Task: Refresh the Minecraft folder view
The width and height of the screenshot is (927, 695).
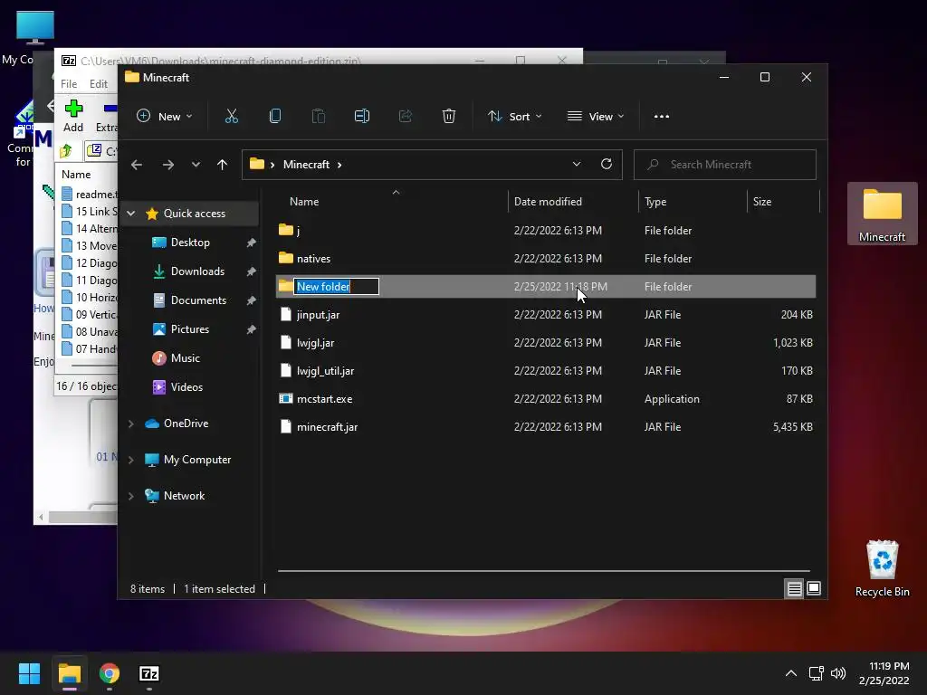Action: pos(606,165)
